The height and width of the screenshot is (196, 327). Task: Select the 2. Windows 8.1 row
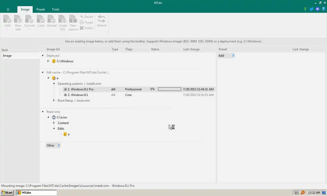(138, 95)
